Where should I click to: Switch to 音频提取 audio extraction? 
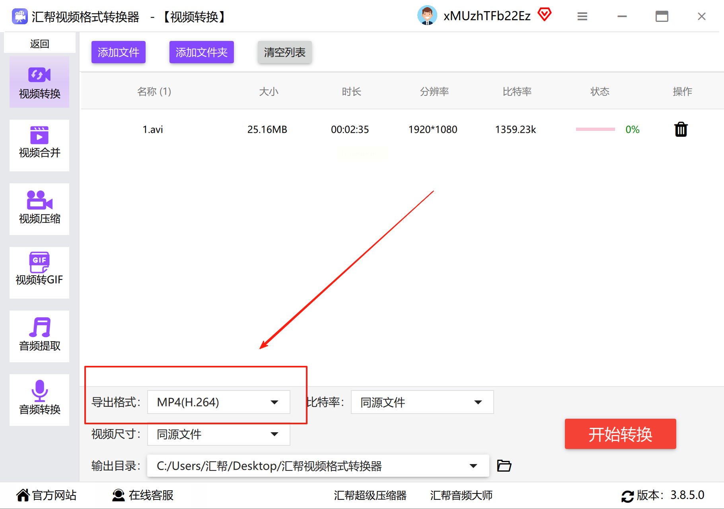pos(39,336)
